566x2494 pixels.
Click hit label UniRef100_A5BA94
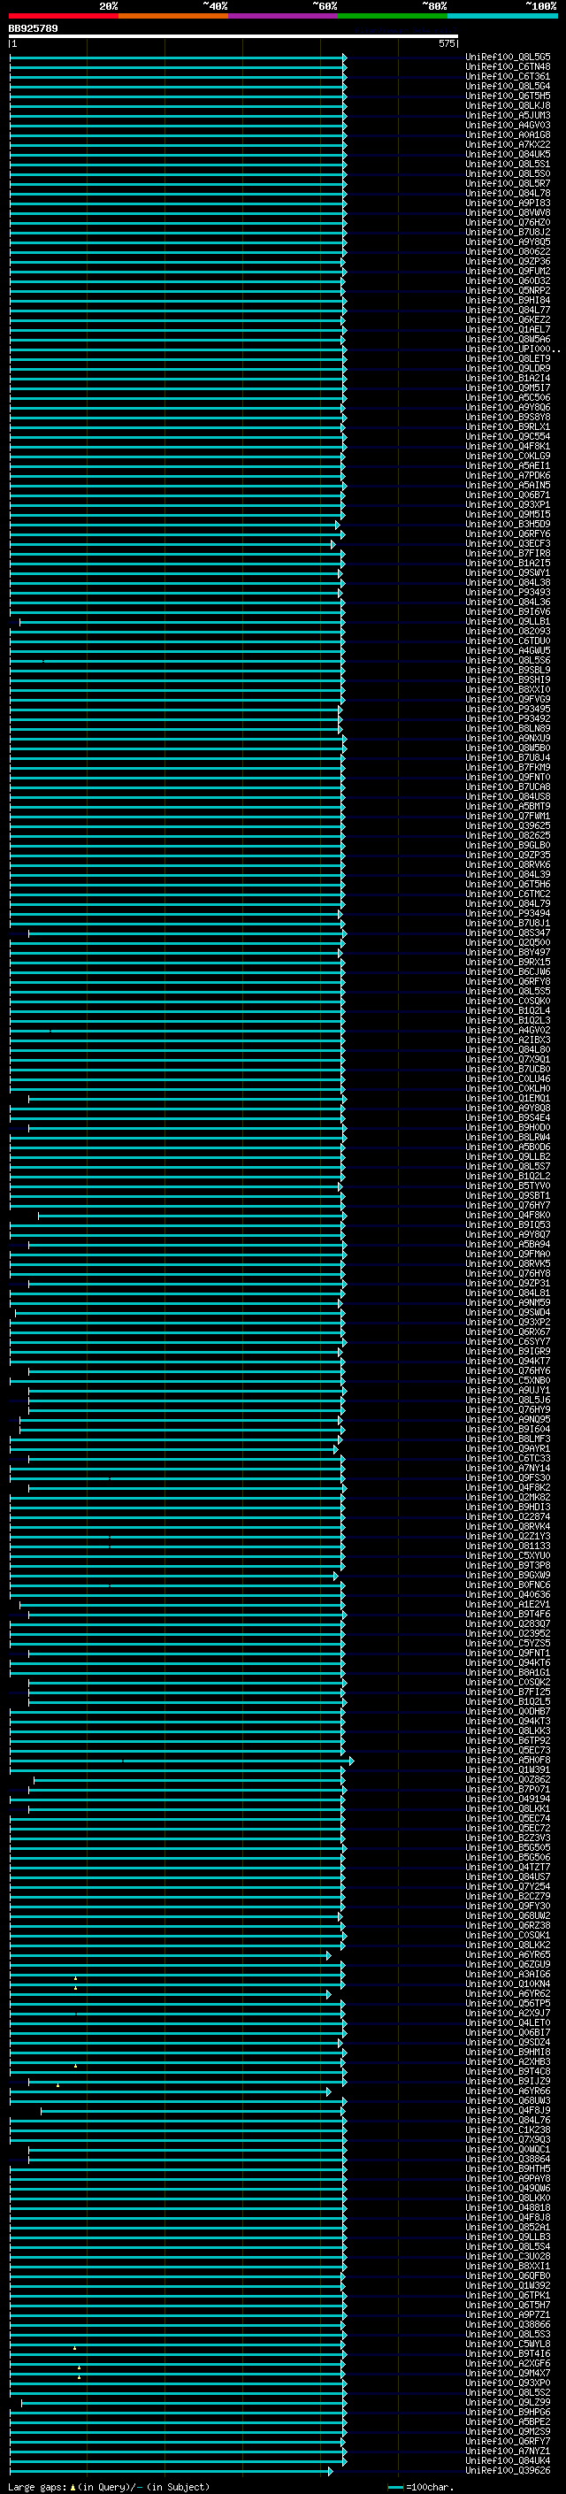(508, 1244)
